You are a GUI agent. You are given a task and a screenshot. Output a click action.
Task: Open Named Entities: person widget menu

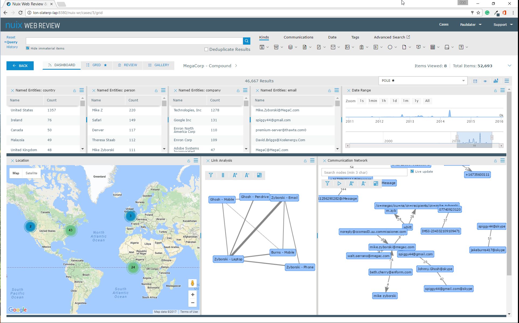pos(163,90)
